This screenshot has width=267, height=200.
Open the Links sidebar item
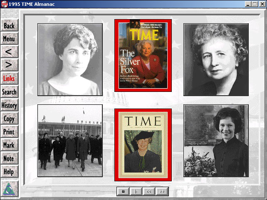9,79
